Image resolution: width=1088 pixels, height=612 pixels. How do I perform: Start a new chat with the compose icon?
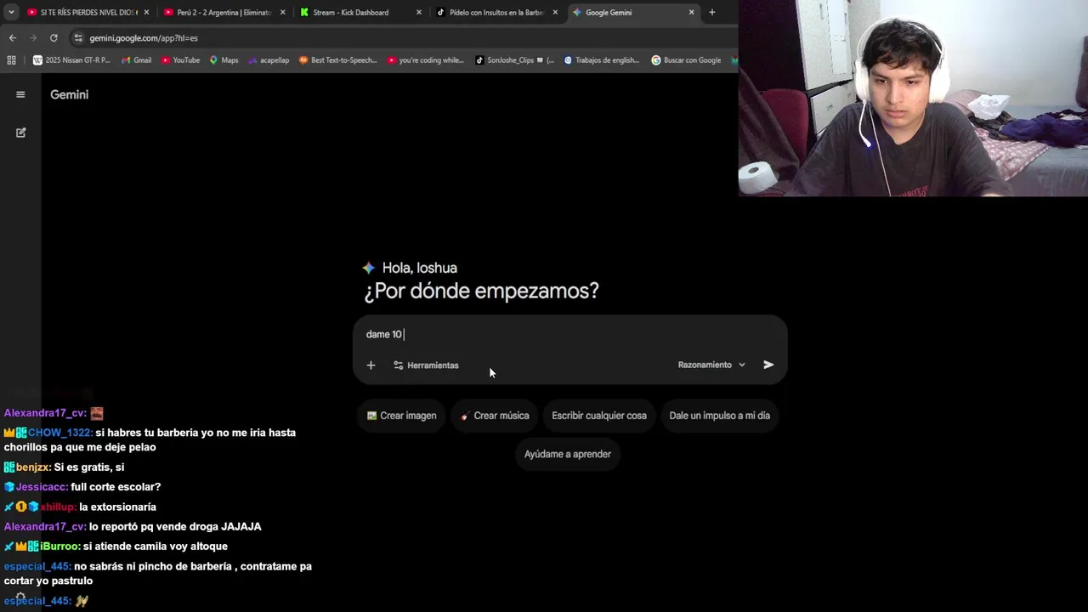click(20, 133)
